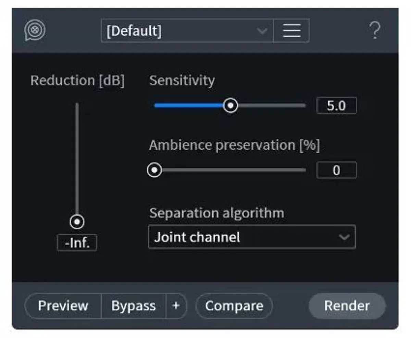Click the Compare button

click(234, 305)
